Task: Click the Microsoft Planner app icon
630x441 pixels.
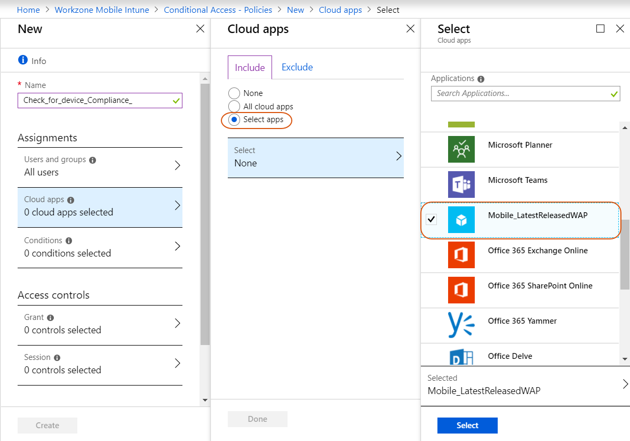Action: click(461, 149)
